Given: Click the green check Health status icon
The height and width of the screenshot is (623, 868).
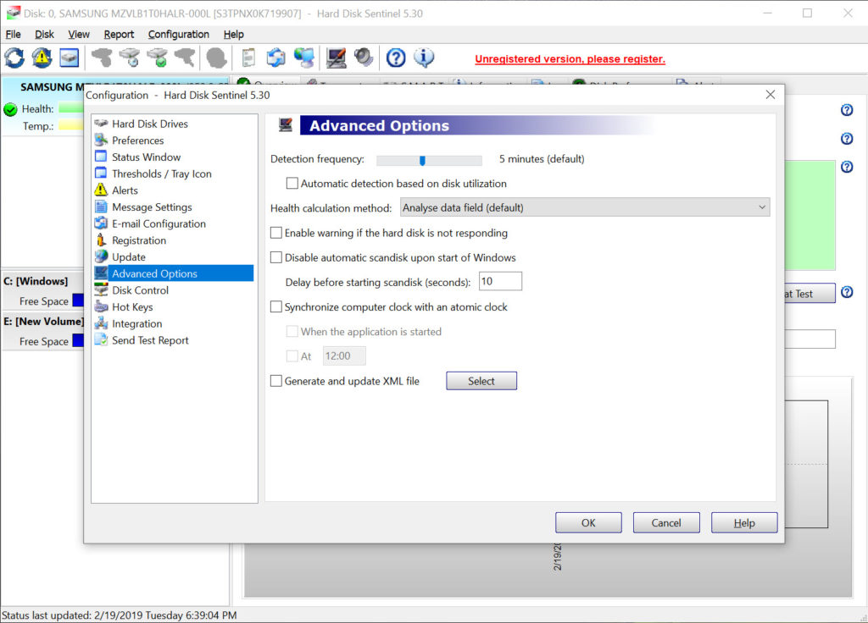Looking at the screenshot, I should tap(10, 109).
